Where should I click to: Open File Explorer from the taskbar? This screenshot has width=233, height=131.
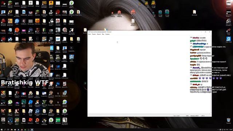(x=12, y=130)
